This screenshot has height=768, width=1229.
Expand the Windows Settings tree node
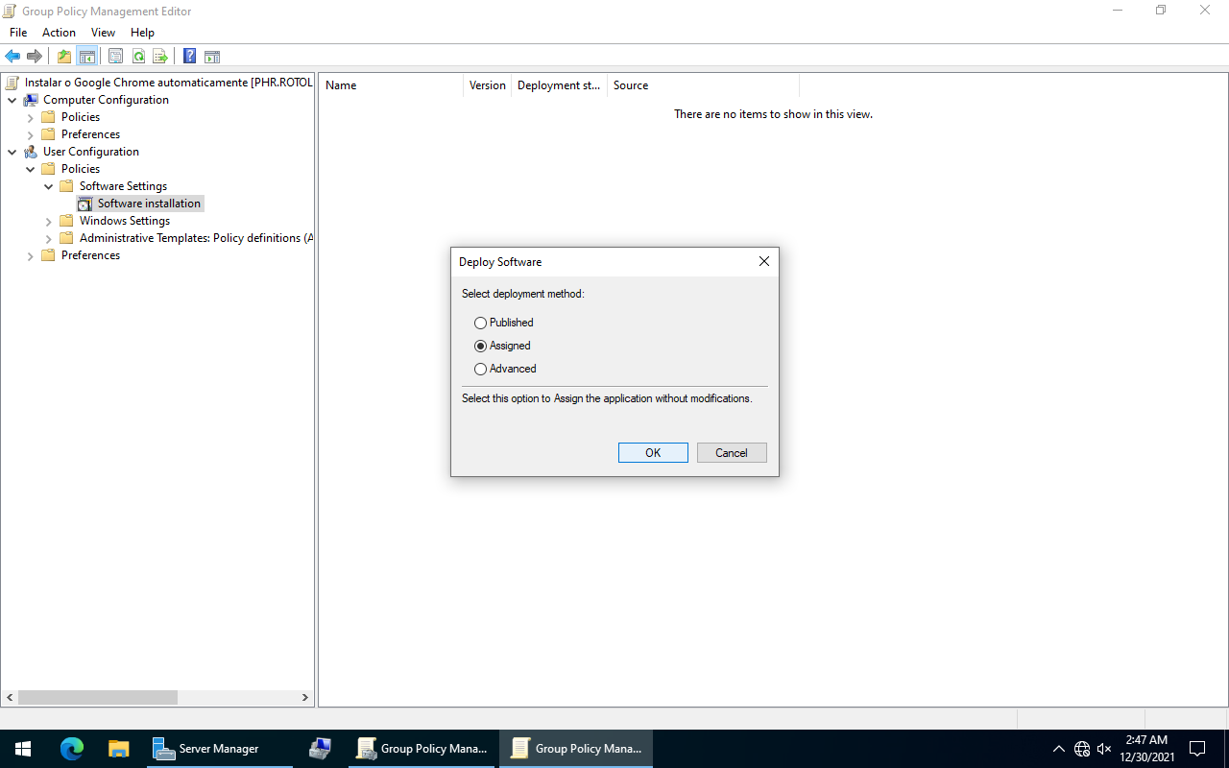pyautogui.click(x=49, y=221)
